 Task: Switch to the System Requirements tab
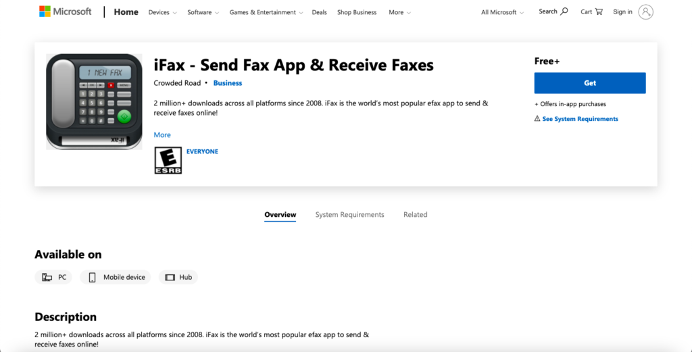pyautogui.click(x=349, y=215)
